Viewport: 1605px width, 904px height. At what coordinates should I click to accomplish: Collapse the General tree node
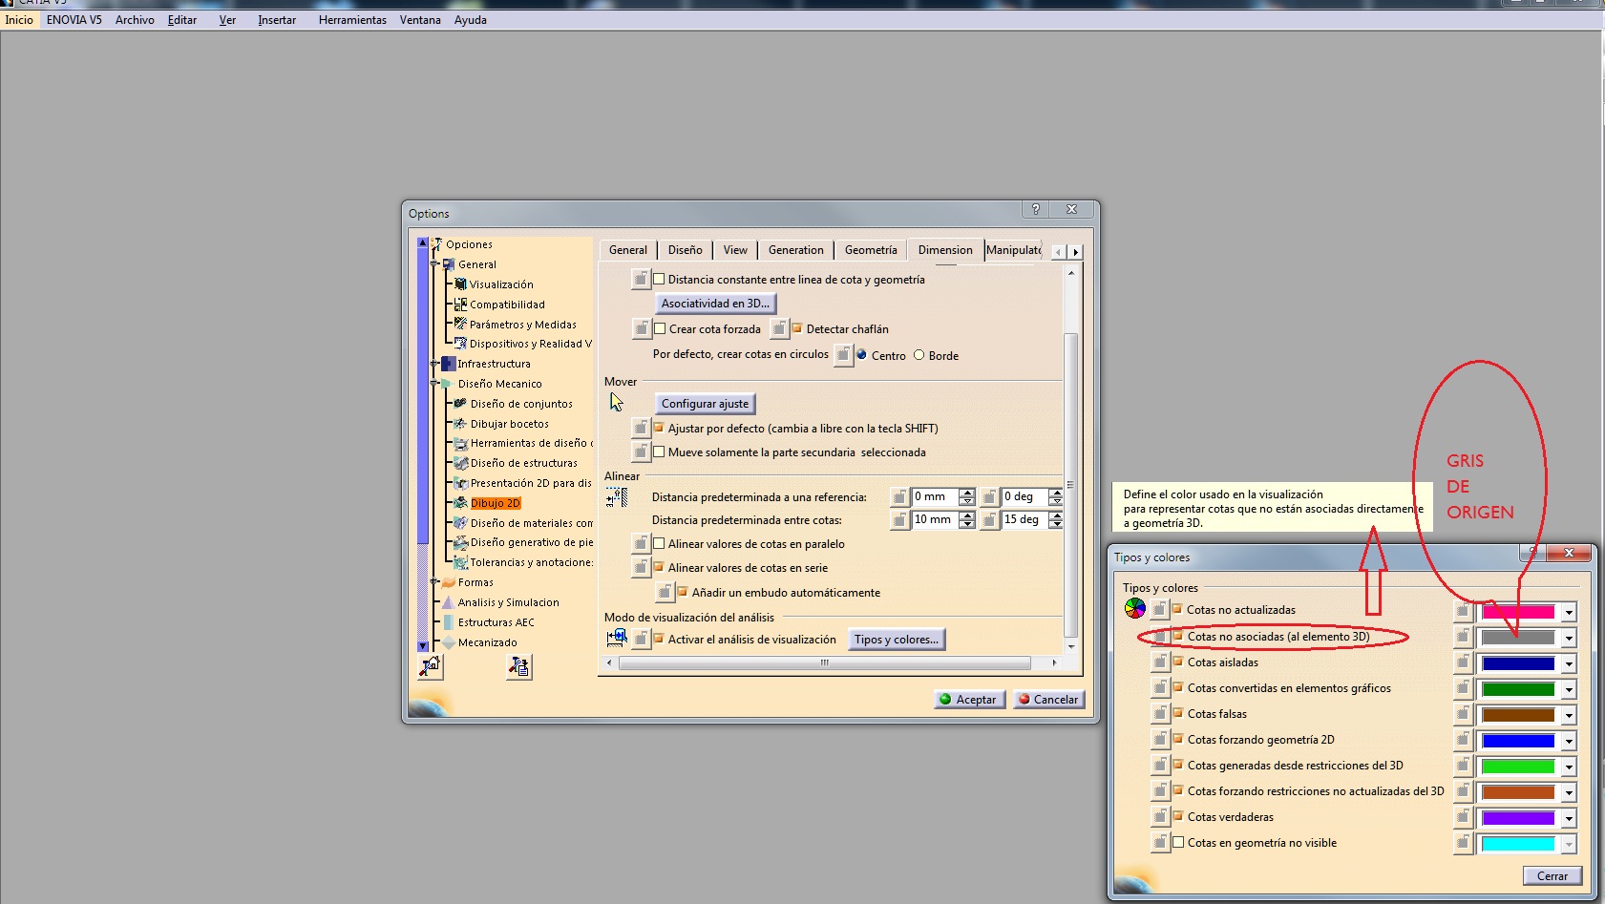[x=435, y=264]
